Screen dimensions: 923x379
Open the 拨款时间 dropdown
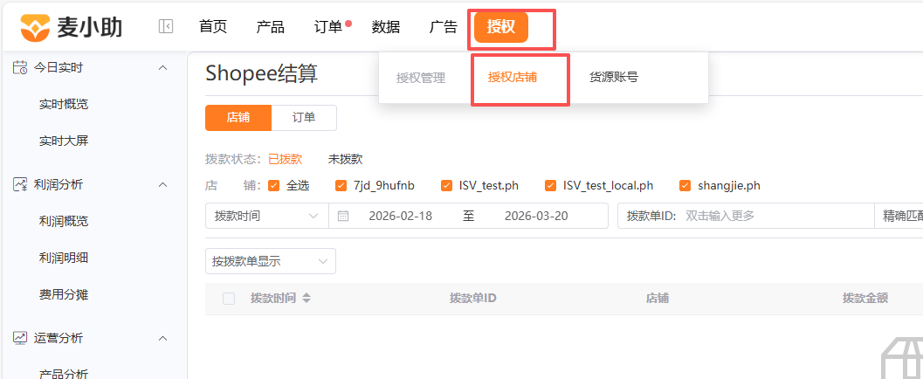click(x=266, y=216)
